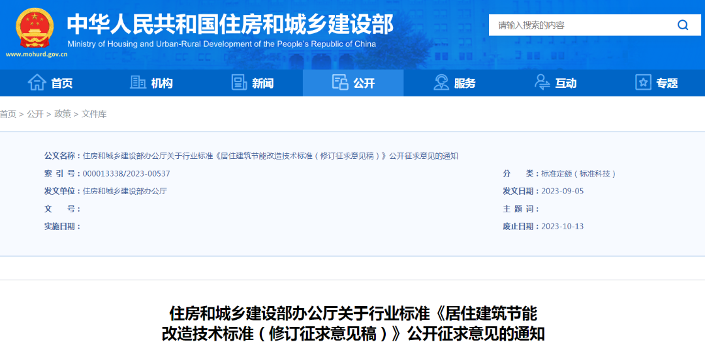Viewport: 705px width, 353px height.
Task: Click expiry date 2023-10-13
Action: click(563, 227)
